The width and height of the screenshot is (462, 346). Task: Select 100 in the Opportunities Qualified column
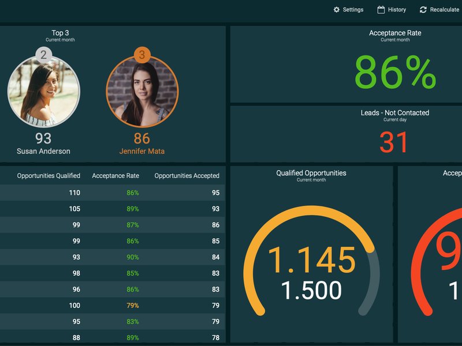tap(74, 306)
